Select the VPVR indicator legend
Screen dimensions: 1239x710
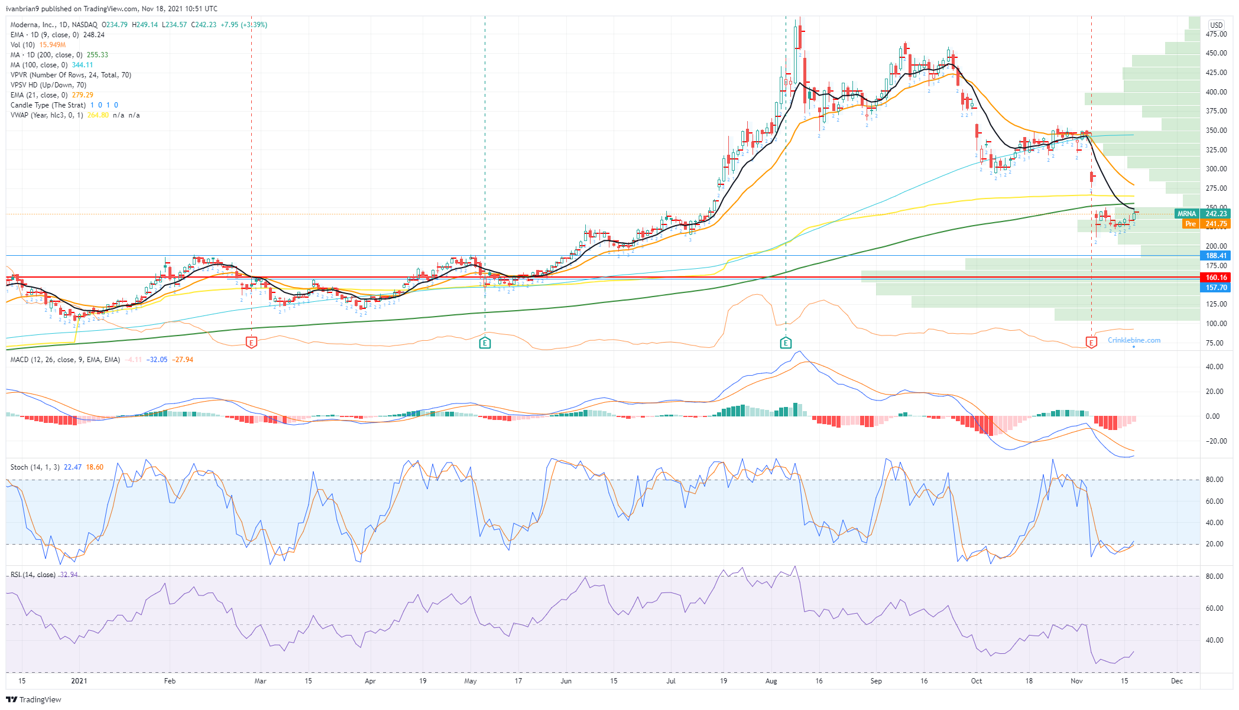[x=71, y=75]
